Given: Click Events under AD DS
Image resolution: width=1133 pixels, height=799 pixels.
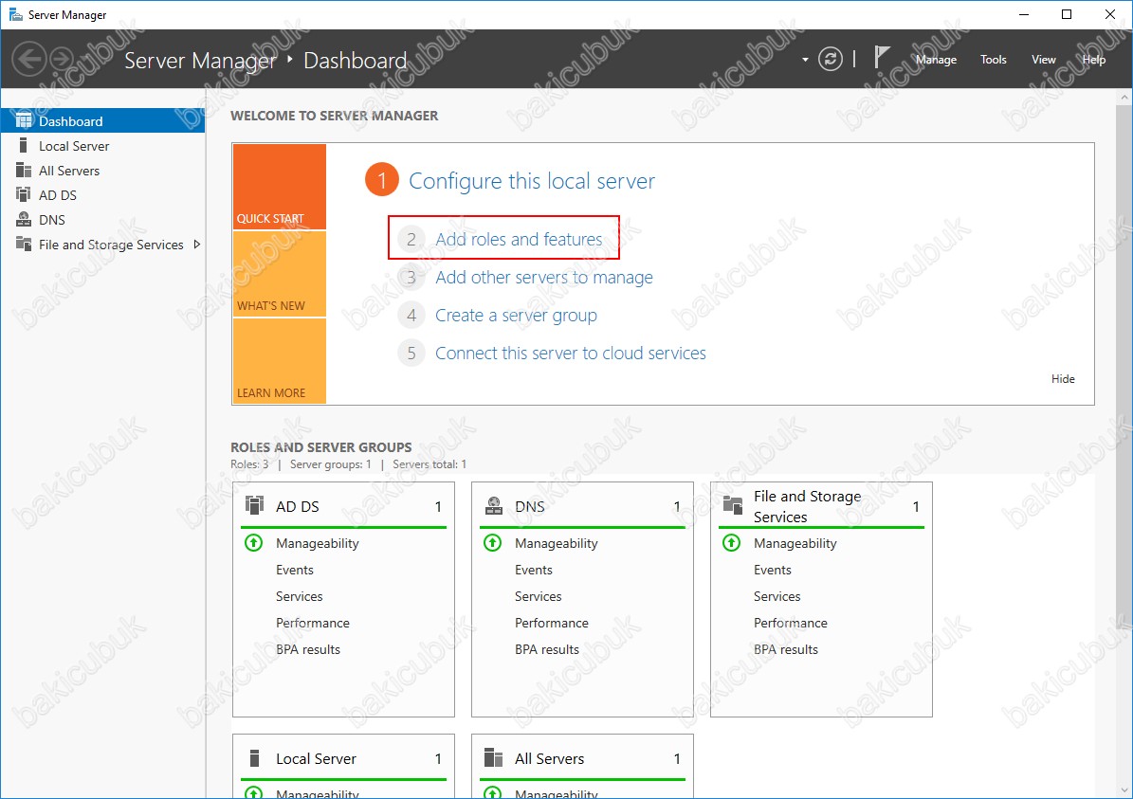Looking at the screenshot, I should point(294,570).
